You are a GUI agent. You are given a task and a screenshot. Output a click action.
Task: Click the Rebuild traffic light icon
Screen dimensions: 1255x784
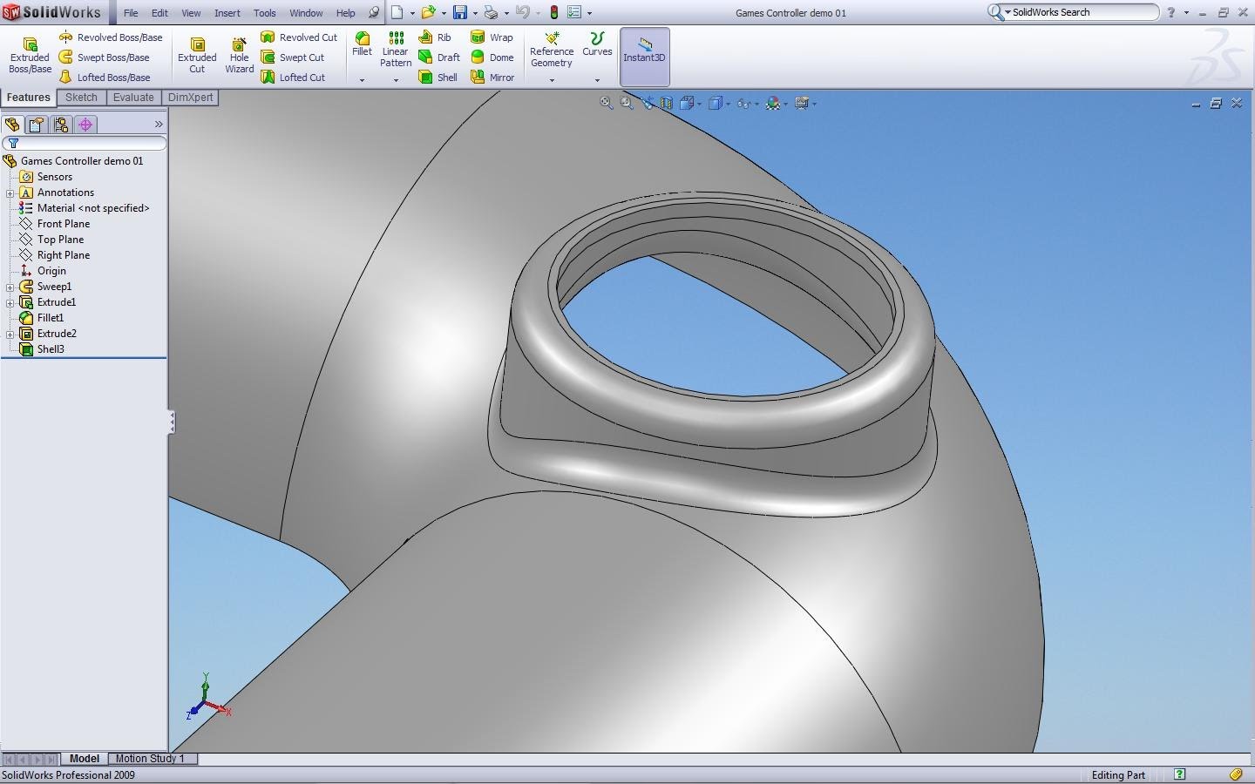pyautogui.click(x=553, y=12)
